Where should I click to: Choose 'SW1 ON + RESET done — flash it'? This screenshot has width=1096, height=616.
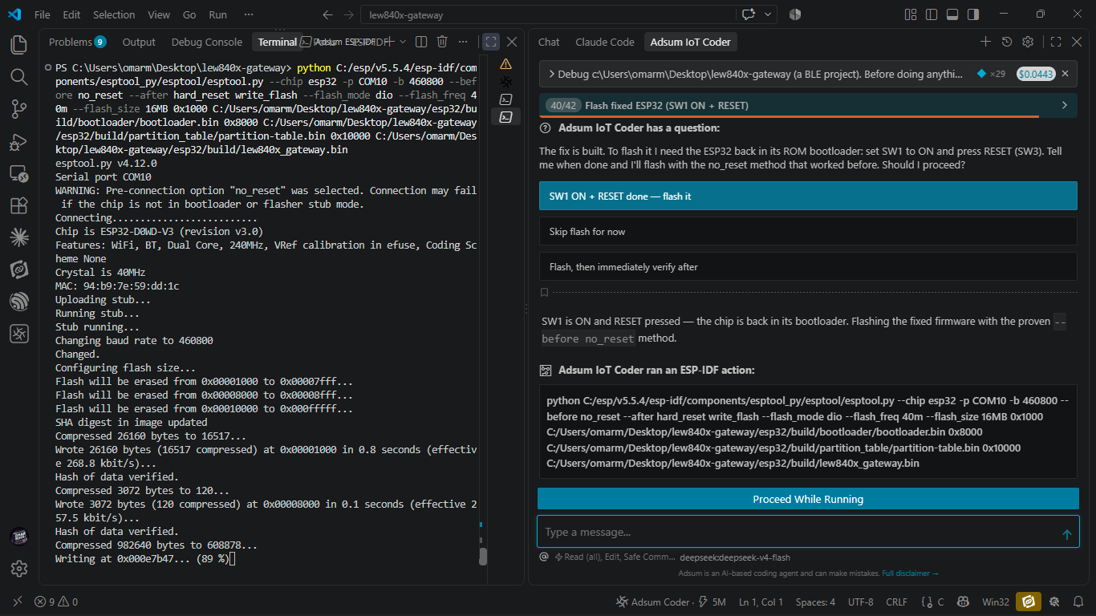[x=808, y=196]
